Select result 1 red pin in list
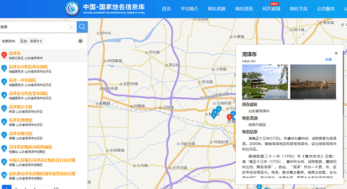This screenshot has width=347, height=189. [x=4, y=55]
